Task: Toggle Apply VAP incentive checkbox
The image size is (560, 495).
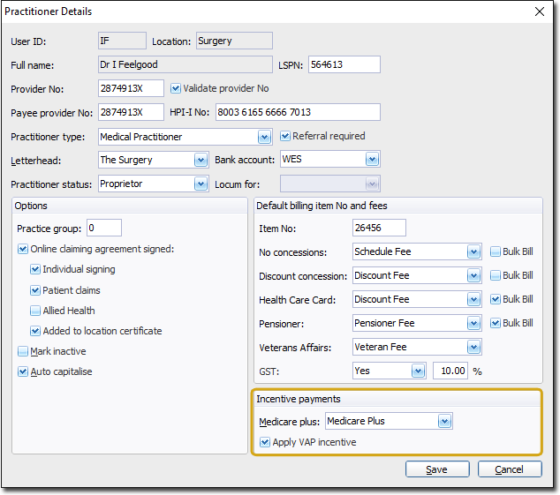Action: (264, 442)
